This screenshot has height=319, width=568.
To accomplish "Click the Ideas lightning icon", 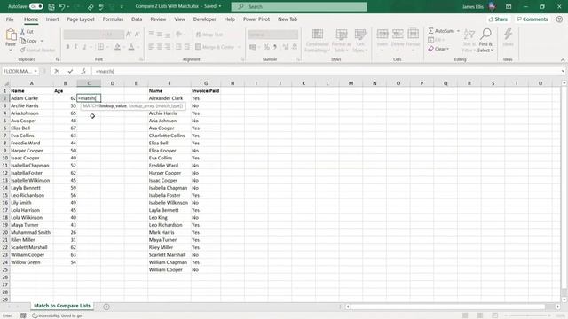I will [508, 35].
